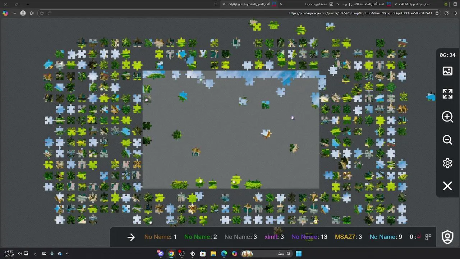Open clock and date in taskbar
The height and width of the screenshot is (259, 460).
[x=9, y=254]
